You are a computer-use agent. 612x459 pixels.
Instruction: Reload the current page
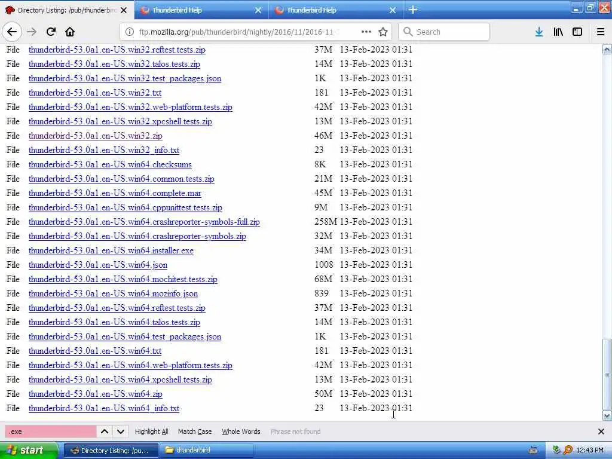(51, 32)
